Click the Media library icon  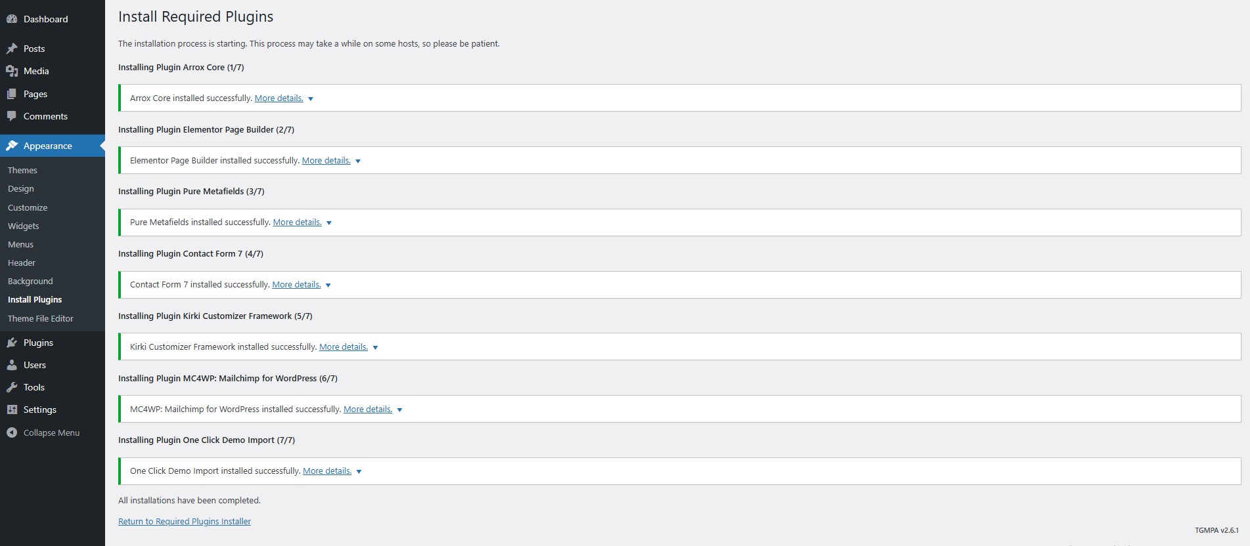pos(12,71)
